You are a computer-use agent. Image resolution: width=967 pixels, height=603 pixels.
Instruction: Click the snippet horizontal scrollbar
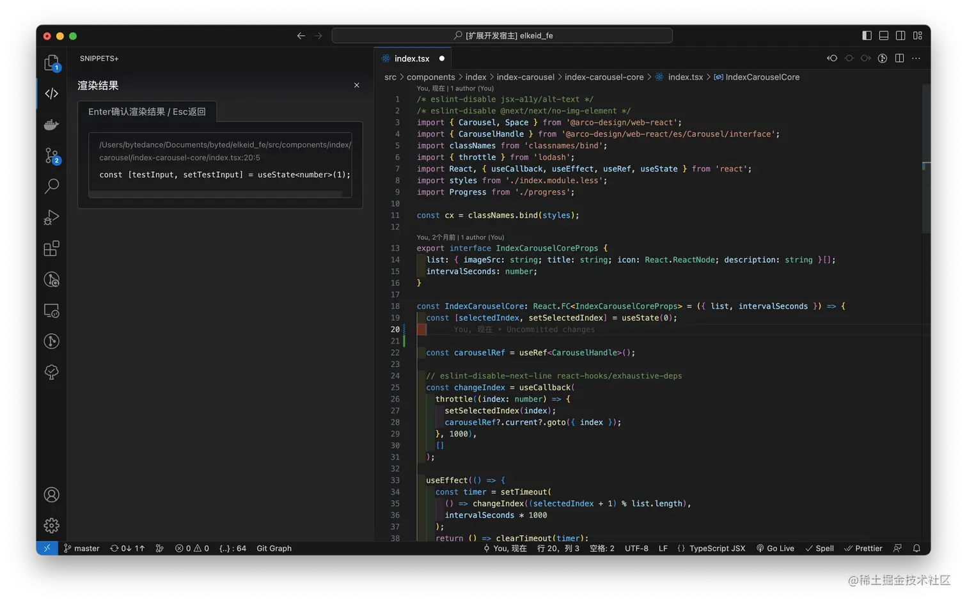point(216,194)
